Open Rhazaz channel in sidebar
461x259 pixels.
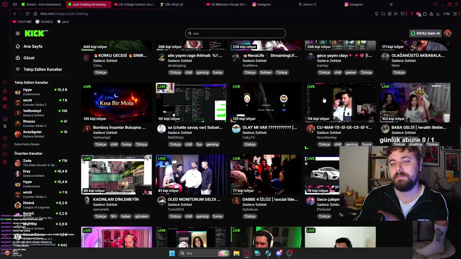(x=41, y=123)
